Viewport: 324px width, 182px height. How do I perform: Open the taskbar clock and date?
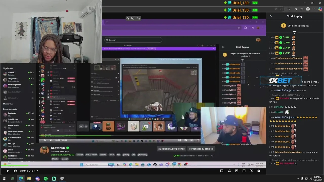(x=318, y=178)
